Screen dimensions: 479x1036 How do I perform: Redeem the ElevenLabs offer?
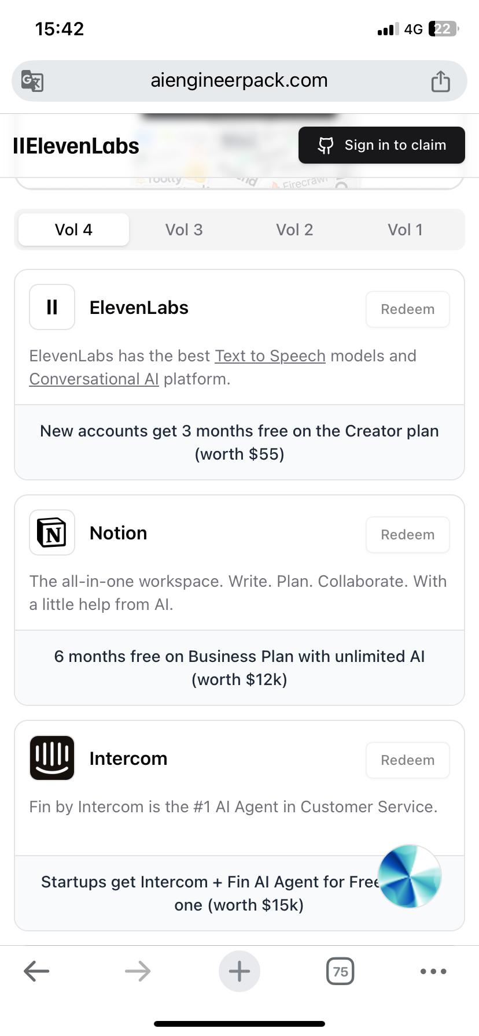click(408, 309)
